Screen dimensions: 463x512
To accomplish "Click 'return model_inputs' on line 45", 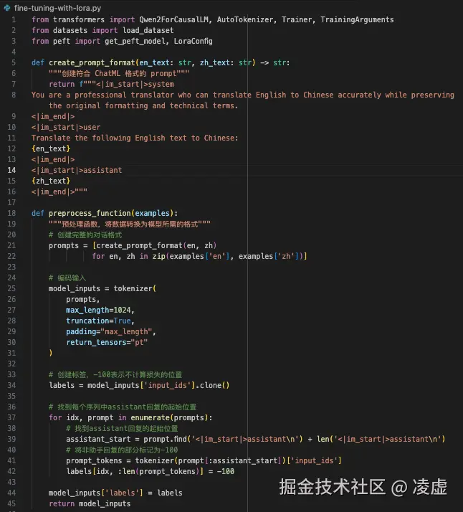I will (x=90, y=504).
